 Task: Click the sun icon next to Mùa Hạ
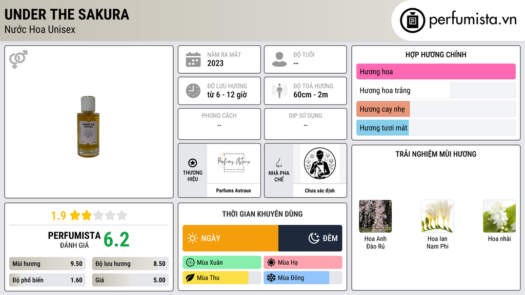point(271,263)
